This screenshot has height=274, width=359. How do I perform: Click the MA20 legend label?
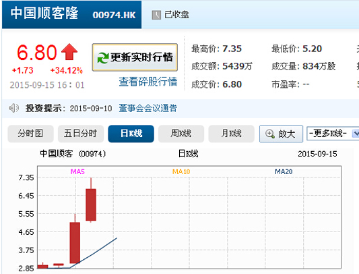pos(284,171)
